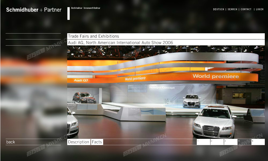Switch language to DEUTSCH
The height and width of the screenshot is (161, 268).
[x=218, y=9]
